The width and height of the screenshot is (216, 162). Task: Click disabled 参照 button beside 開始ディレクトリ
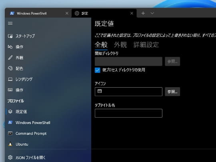click(x=172, y=62)
